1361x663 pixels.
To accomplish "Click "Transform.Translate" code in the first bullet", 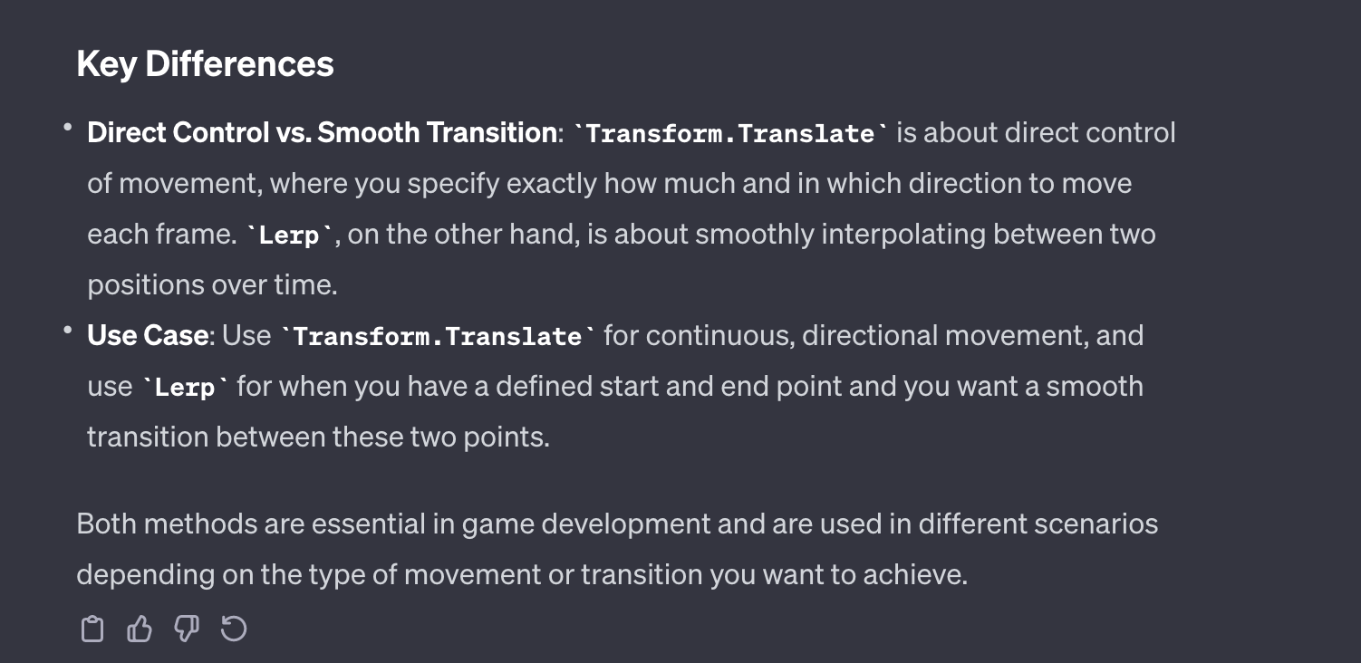I will pyautogui.click(x=730, y=134).
